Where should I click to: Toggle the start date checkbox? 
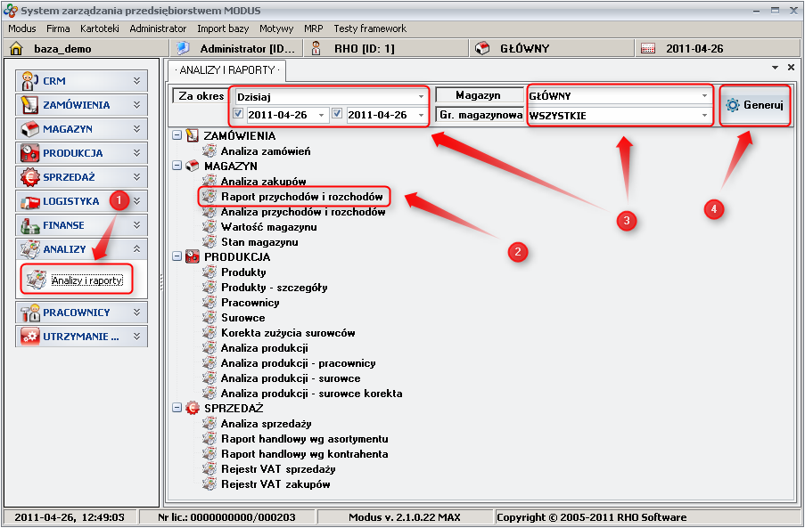point(238,115)
